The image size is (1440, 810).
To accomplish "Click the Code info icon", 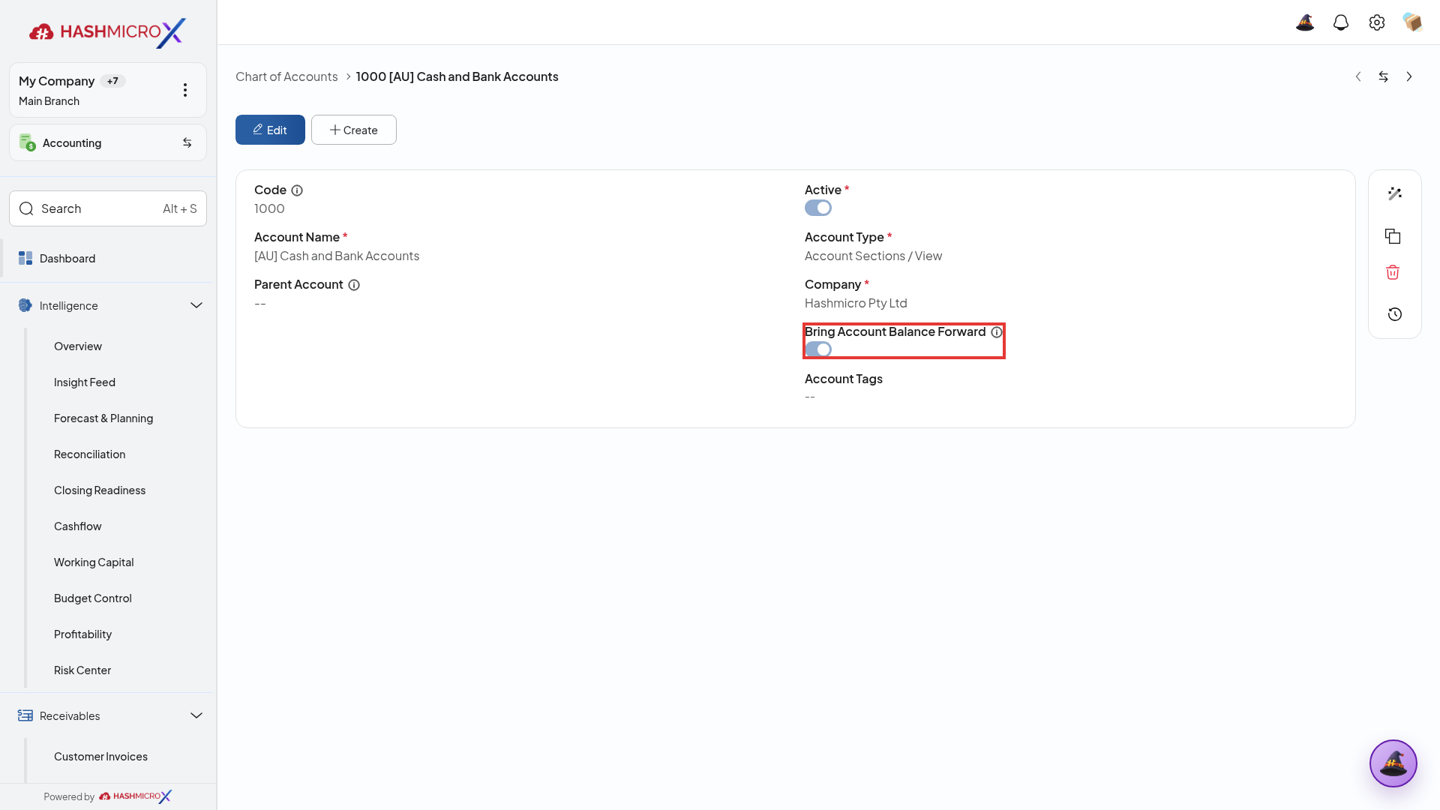I will [297, 190].
